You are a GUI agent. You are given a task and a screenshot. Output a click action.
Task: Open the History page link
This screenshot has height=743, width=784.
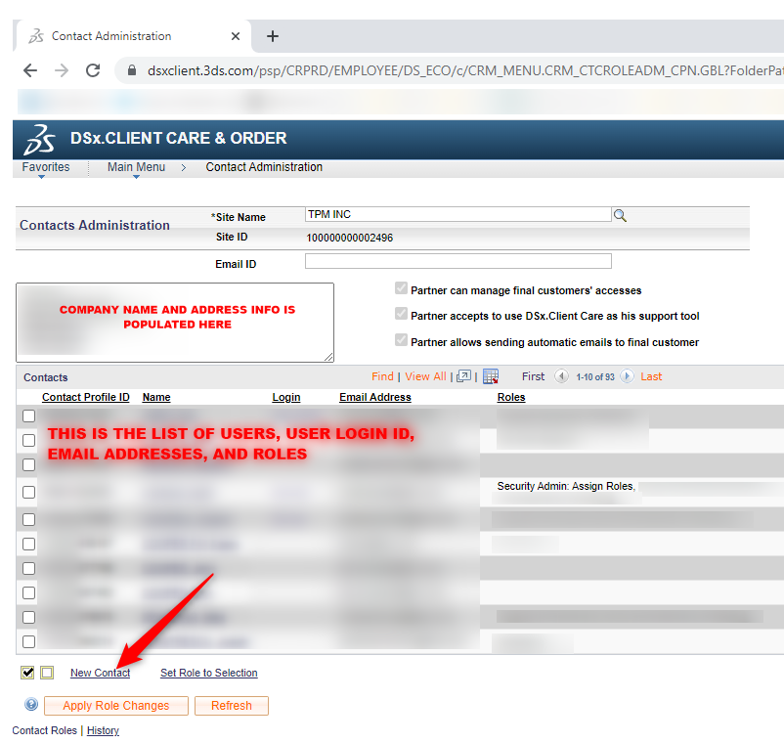103,730
